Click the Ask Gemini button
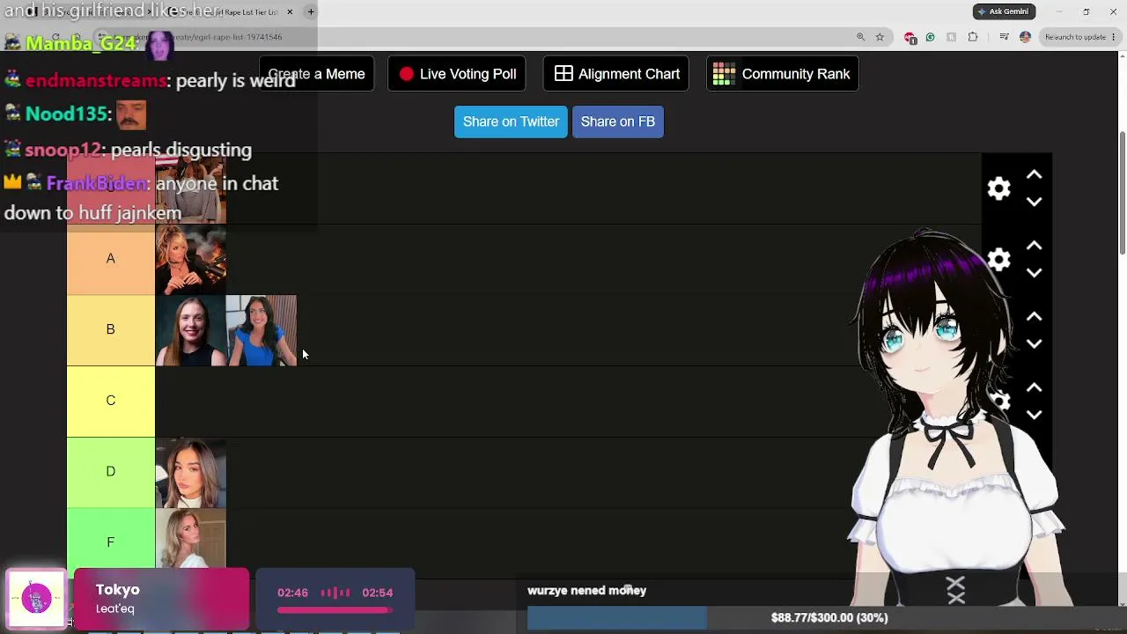Viewport: 1127px width, 634px height. [x=1004, y=11]
